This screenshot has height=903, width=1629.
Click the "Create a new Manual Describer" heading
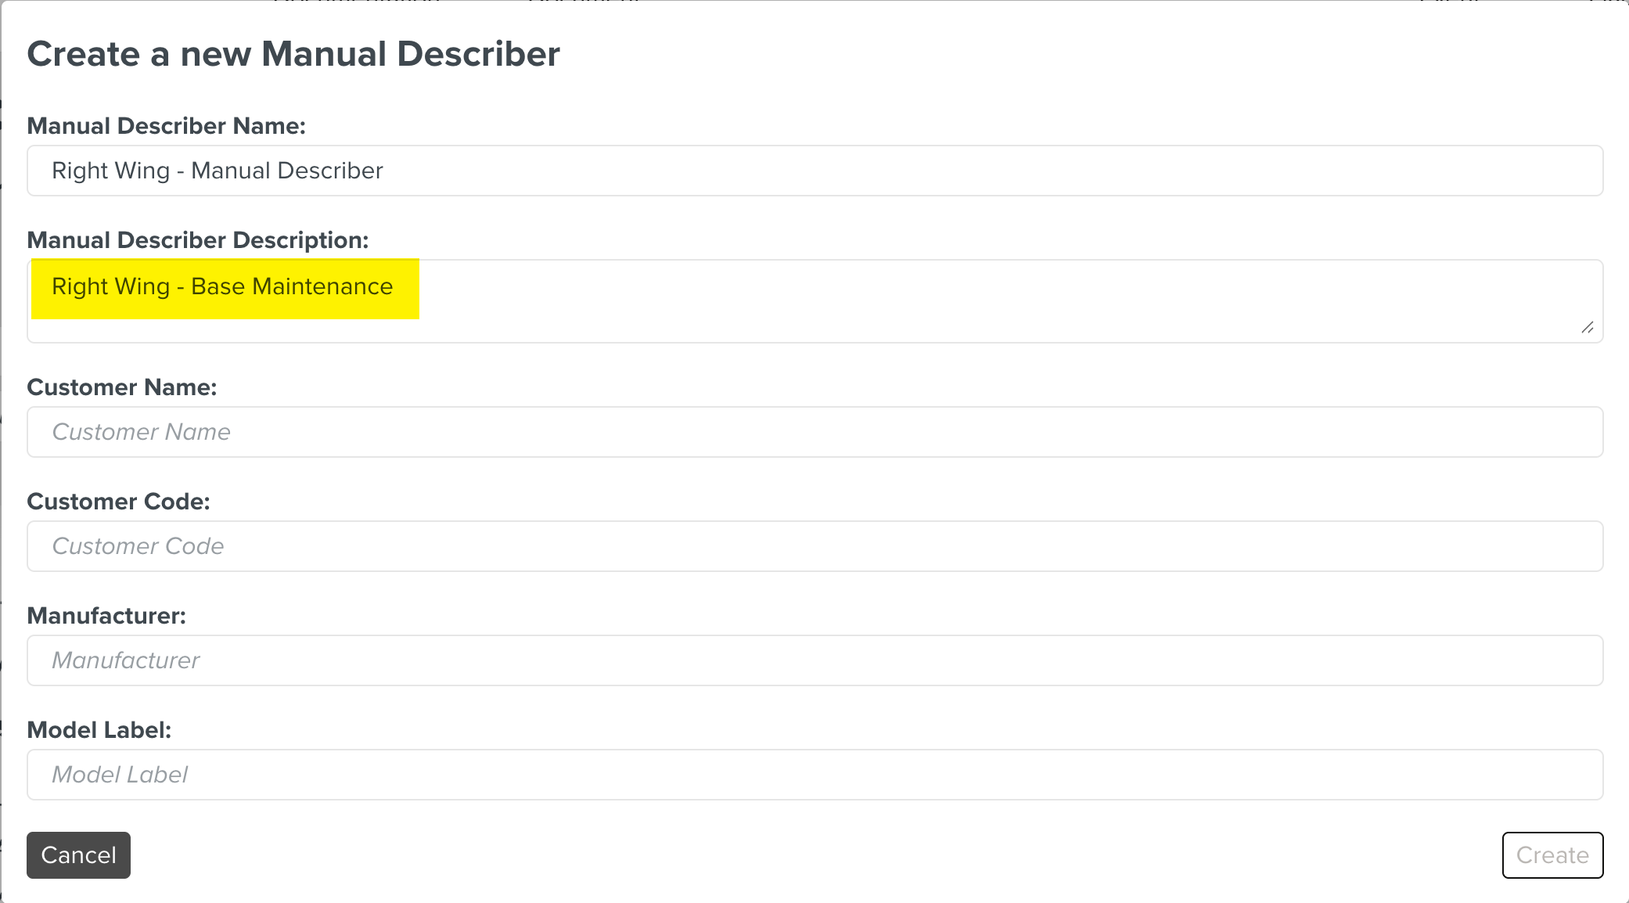pos(293,54)
